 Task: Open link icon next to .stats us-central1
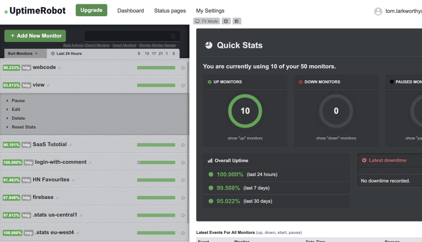coord(81,215)
